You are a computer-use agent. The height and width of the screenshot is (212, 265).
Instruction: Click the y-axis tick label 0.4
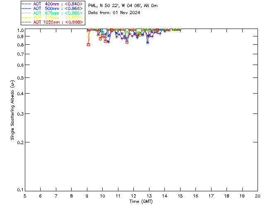point(20,94)
